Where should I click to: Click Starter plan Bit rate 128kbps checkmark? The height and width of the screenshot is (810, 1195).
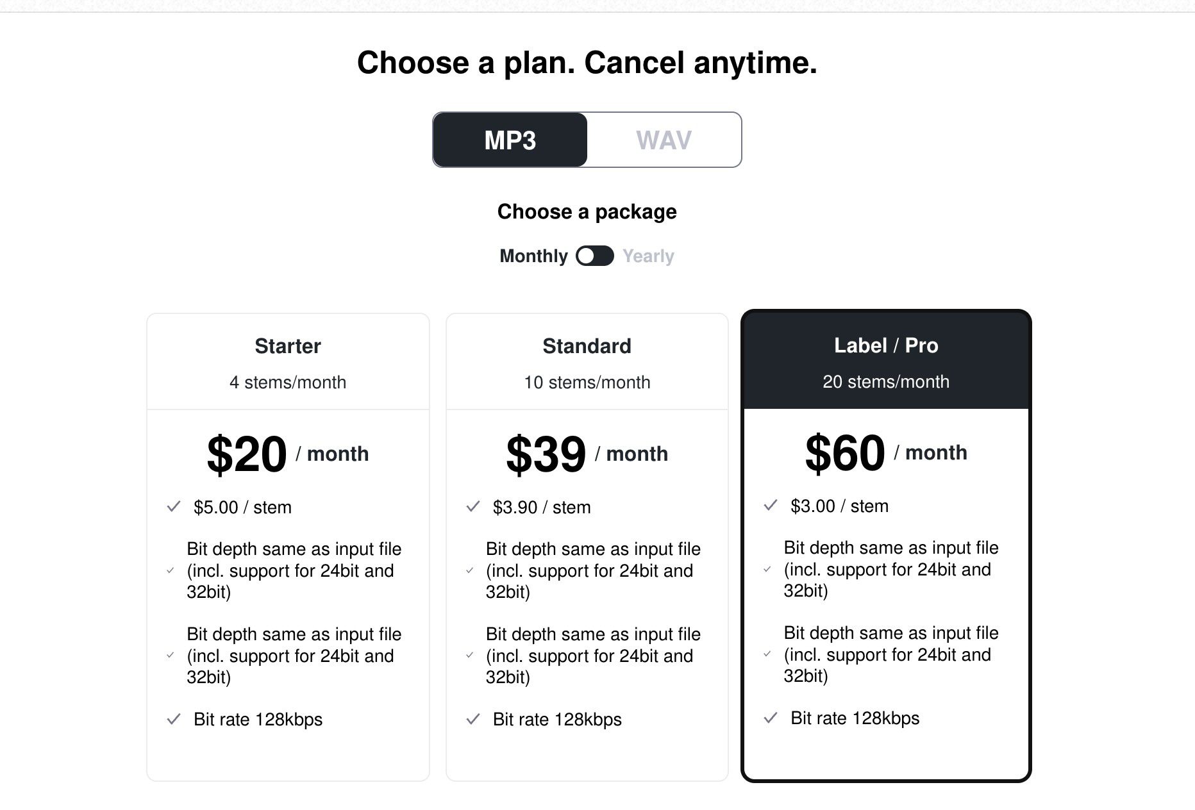(173, 719)
